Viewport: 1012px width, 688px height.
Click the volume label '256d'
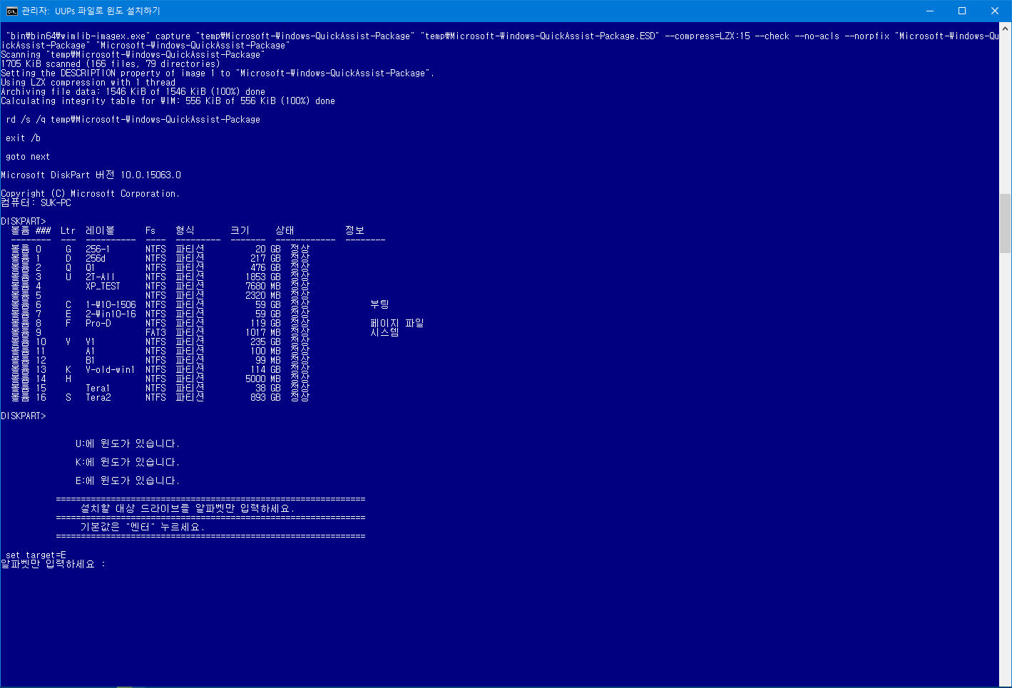(96, 258)
